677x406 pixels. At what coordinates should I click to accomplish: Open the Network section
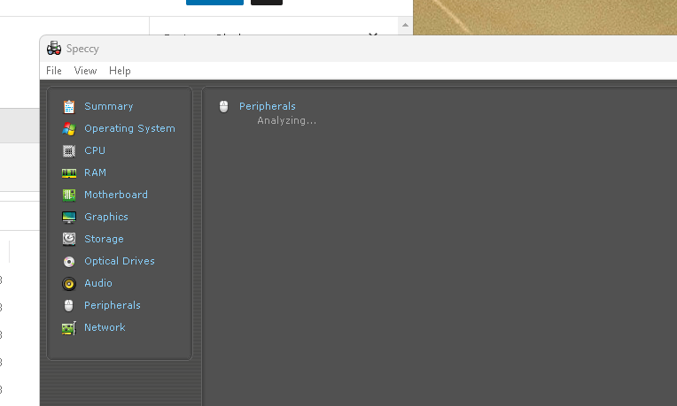(105, 327)
